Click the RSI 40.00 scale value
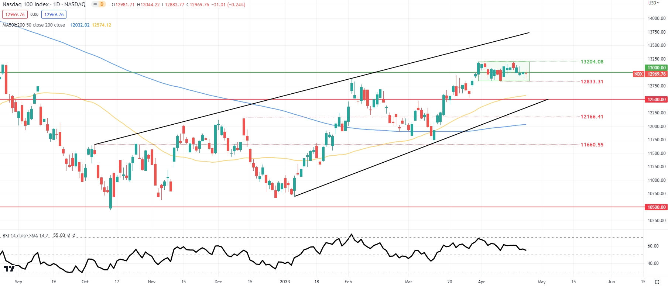Screen dimensions: 668x287 click(653, 263)
